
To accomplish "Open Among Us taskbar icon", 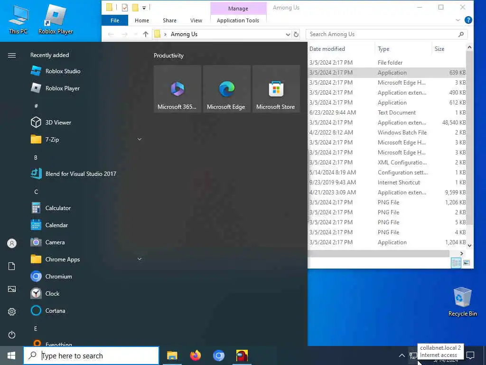I will [242, 355].
